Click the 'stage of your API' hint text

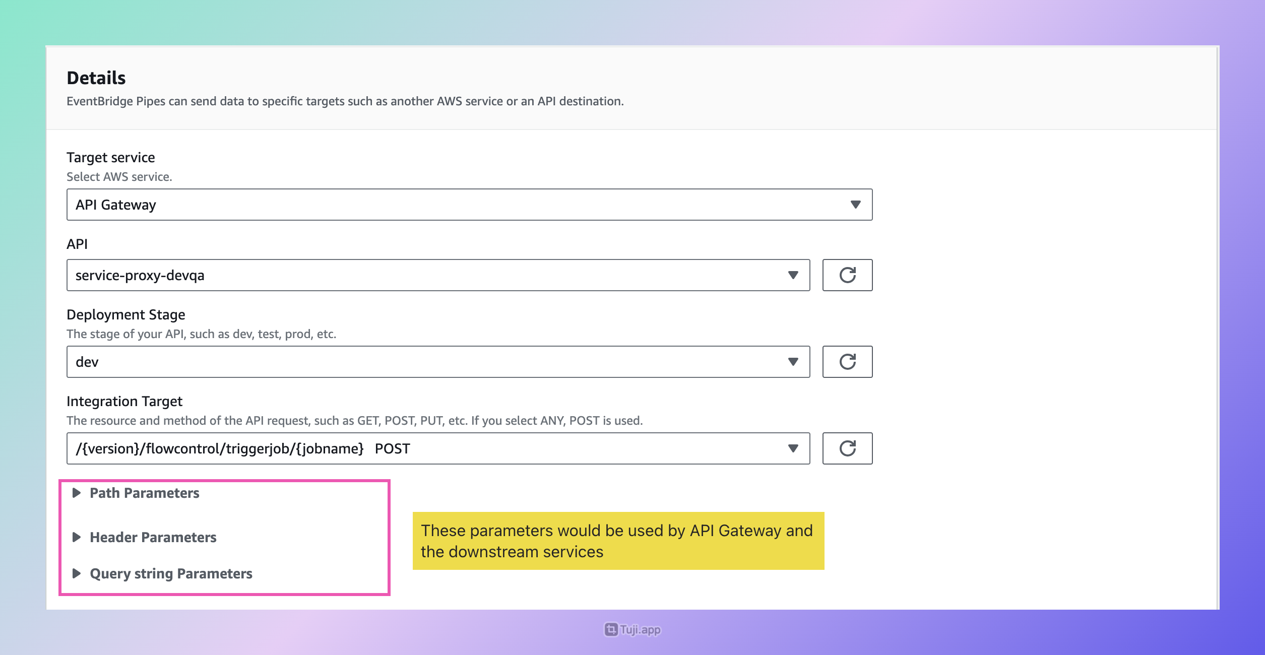point(202,334)
